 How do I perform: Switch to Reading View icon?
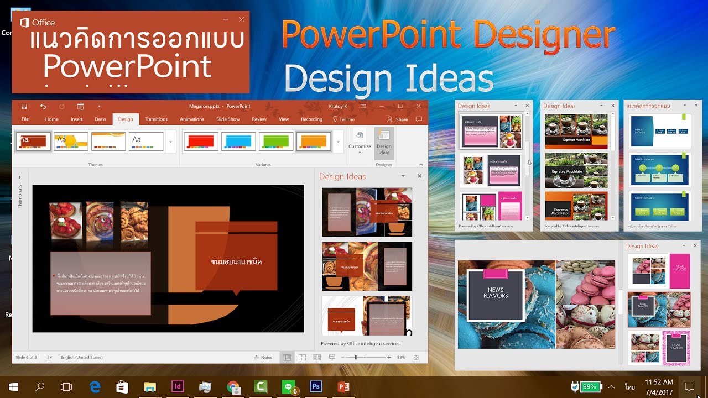coord(316,358)
